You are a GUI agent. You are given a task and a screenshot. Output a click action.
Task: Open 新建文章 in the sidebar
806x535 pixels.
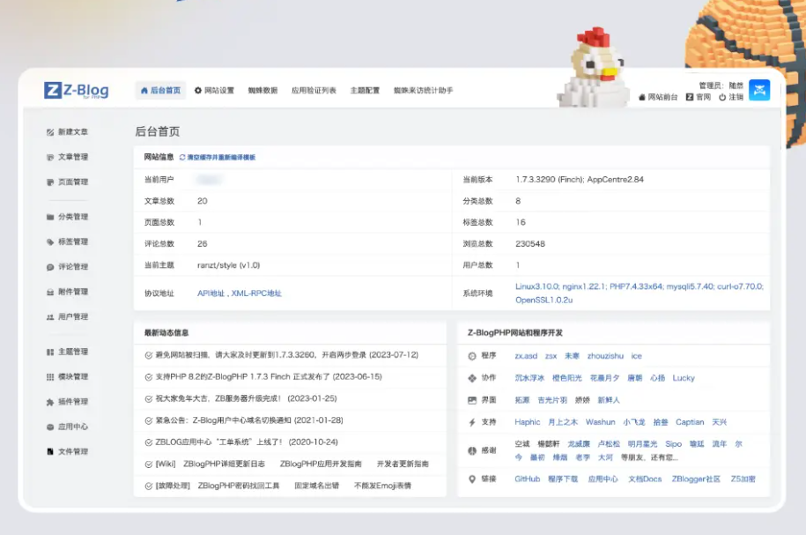tap(67, 132)
